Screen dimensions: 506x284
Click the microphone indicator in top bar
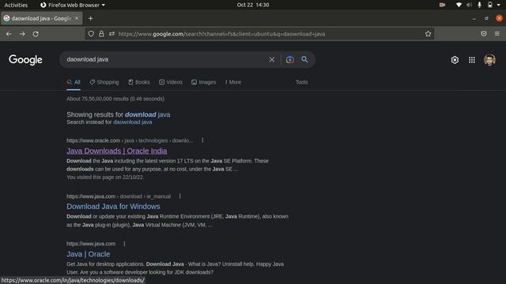[480, 5]
